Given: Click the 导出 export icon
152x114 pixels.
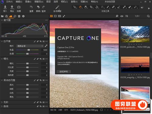Looking at the screenshot, I should 12,7.
